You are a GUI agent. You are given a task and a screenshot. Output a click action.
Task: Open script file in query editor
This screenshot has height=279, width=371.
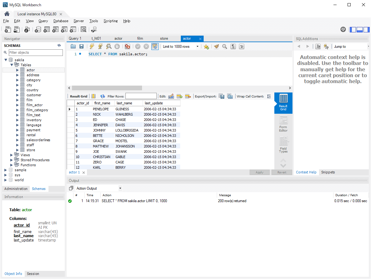coord(73,47)
